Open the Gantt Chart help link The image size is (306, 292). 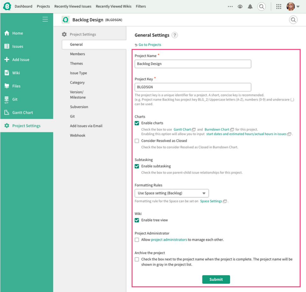point(182,130)
